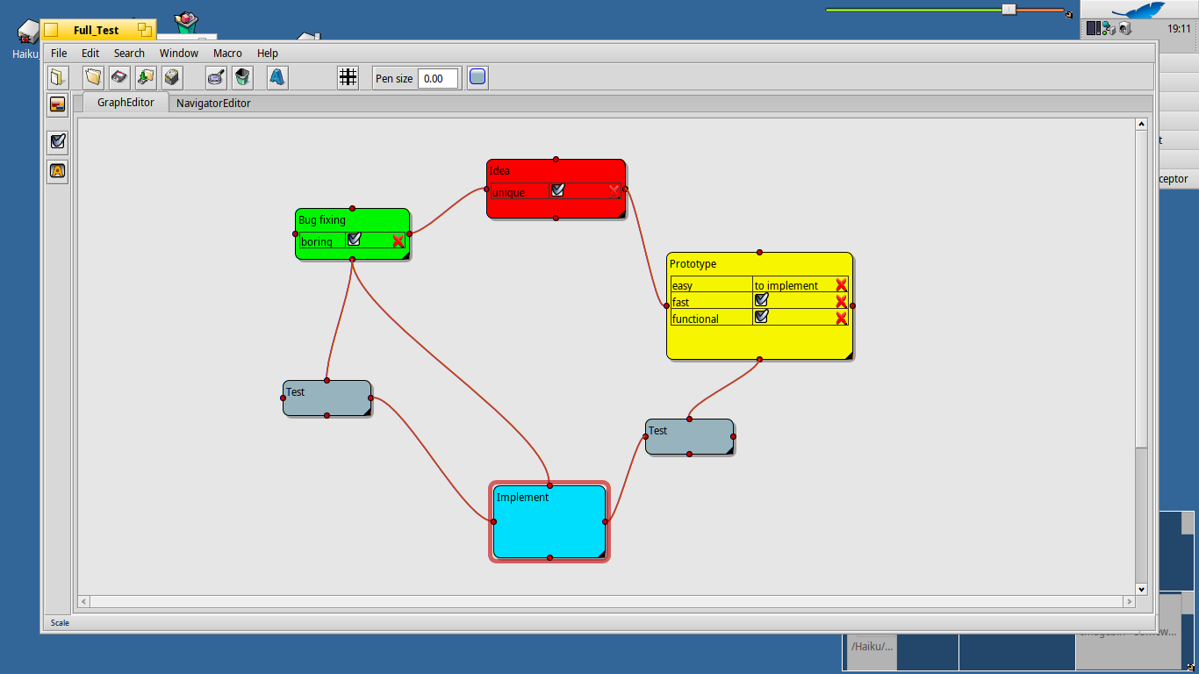This screenshot has width=1199, height=674.
Task: Open the Haiku leaf menu in Deskbar
Action: (x=1138, y=10)
